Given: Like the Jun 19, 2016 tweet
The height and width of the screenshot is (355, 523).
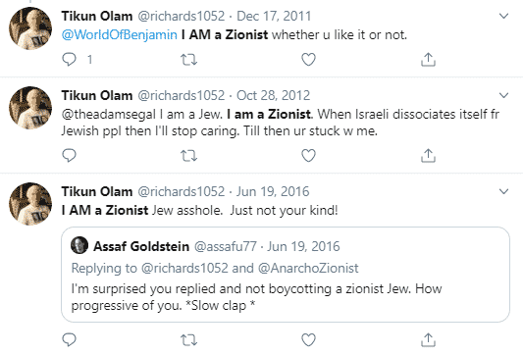Looking at the screenshot, I should click(308, 340).
